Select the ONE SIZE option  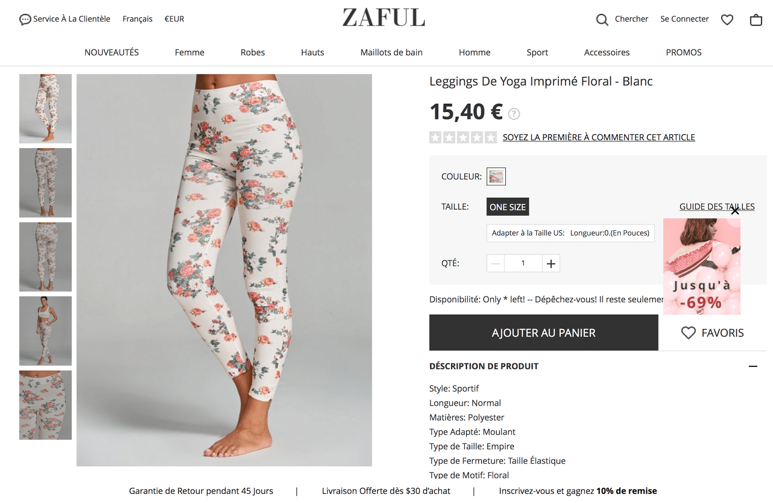pos(508,207)
